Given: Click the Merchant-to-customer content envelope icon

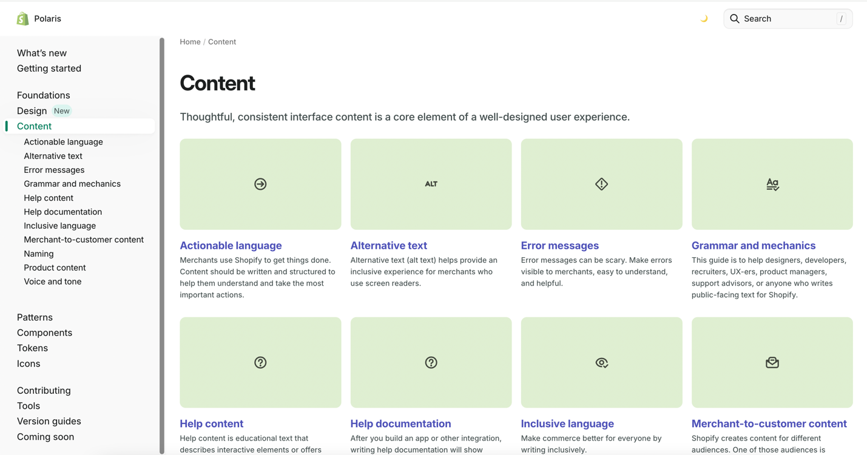Looking at the screenshot, I should (772, 362).
